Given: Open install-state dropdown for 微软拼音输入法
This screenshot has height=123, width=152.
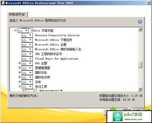Looking at the screenshot, I should click(x=27, y=49).
